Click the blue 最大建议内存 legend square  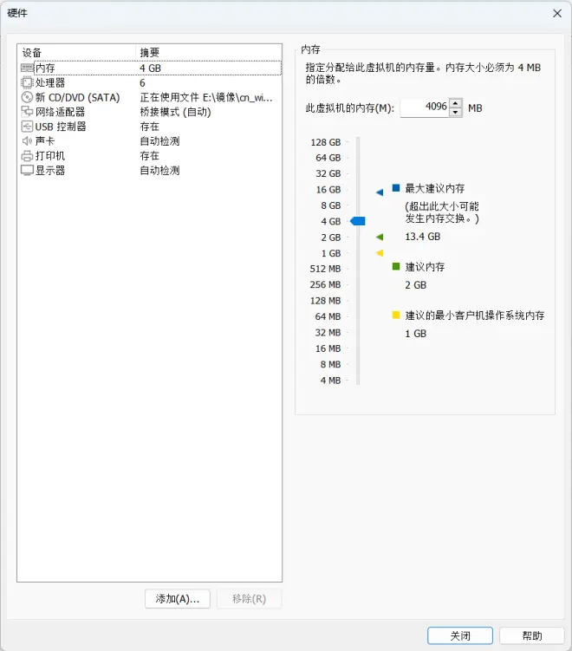click(396, 188)
